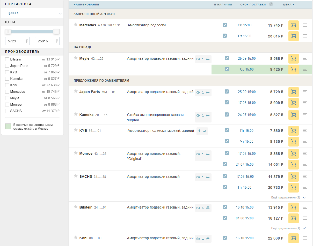313x246 pixels.
Task: Click the В наличии column header
Action: [x=223, y=5]
